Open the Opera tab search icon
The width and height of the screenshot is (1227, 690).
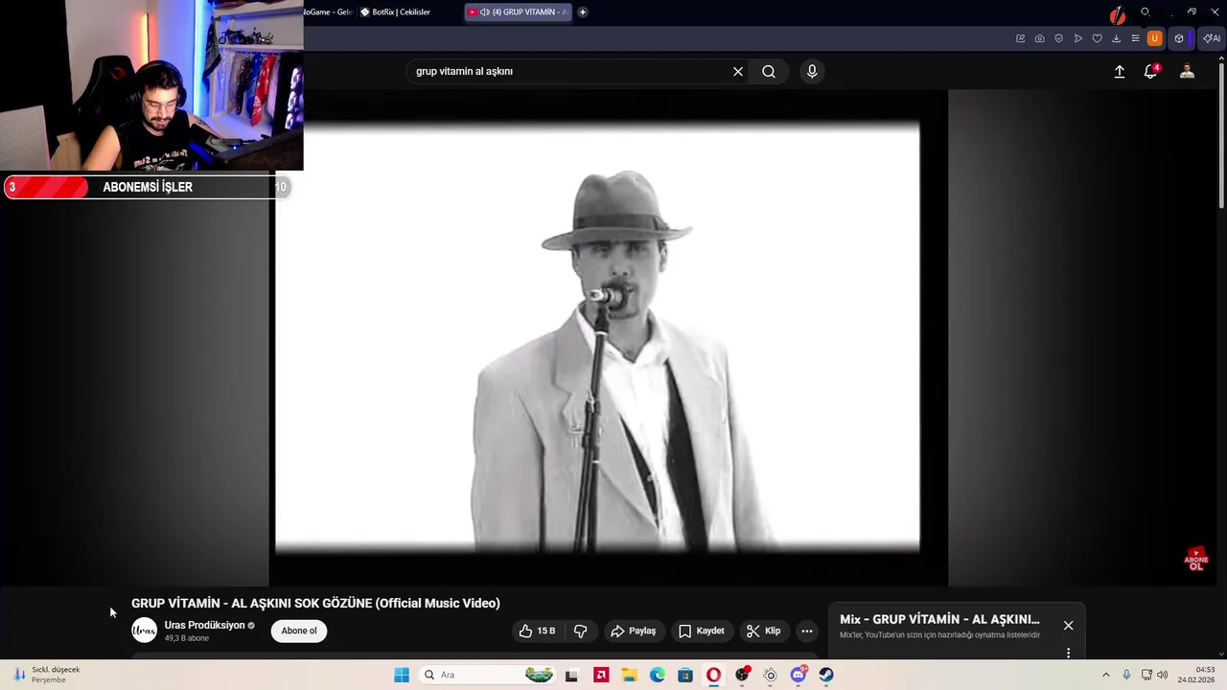(1145, 12)
